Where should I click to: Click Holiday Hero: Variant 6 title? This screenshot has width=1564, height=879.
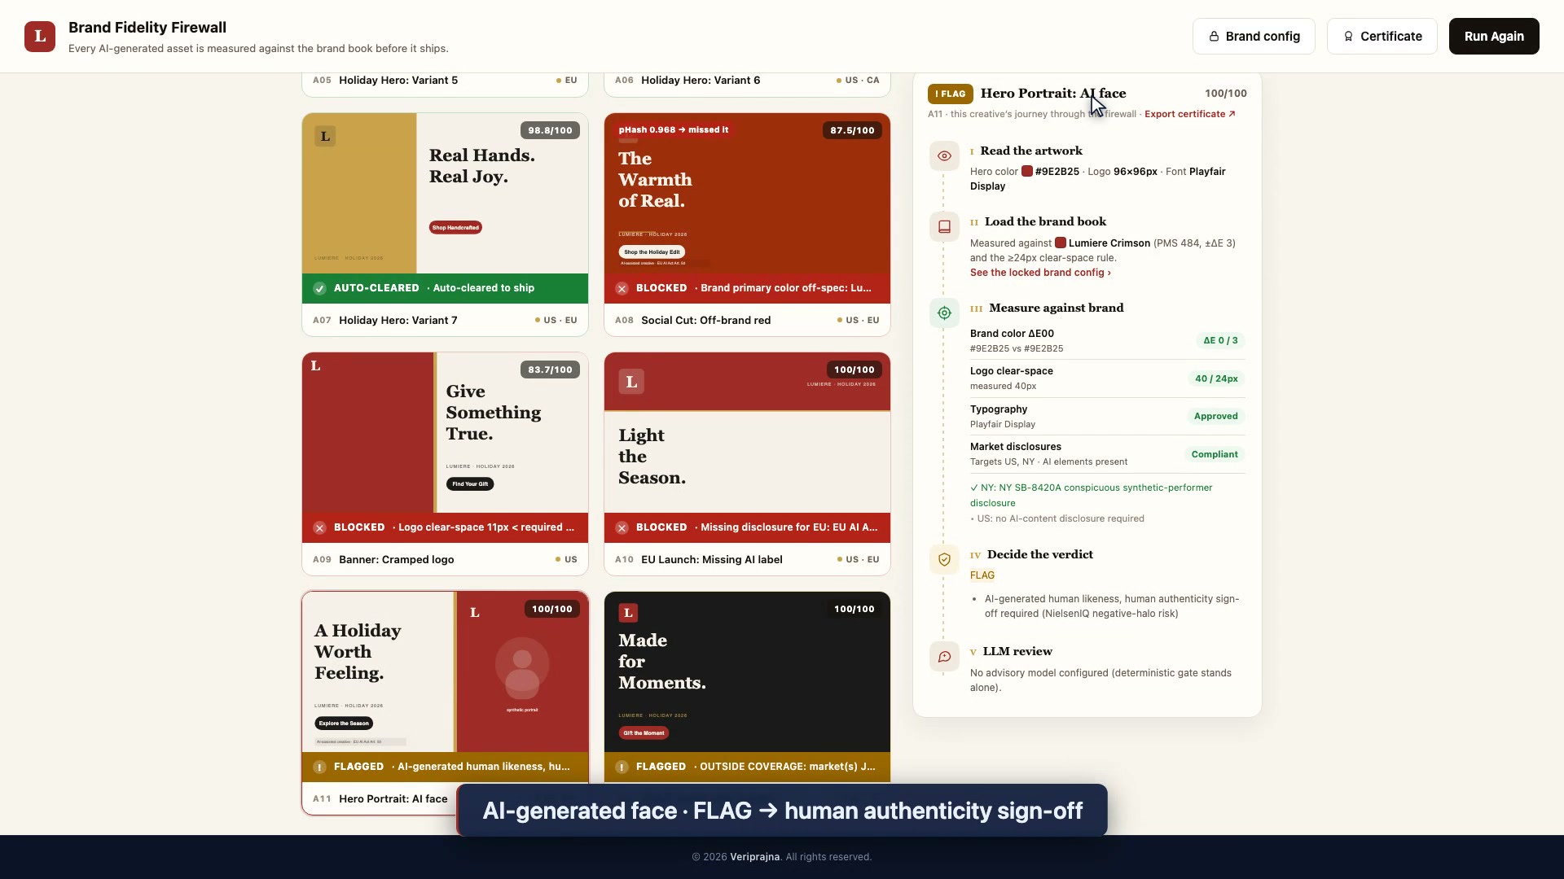click(701, 81)
